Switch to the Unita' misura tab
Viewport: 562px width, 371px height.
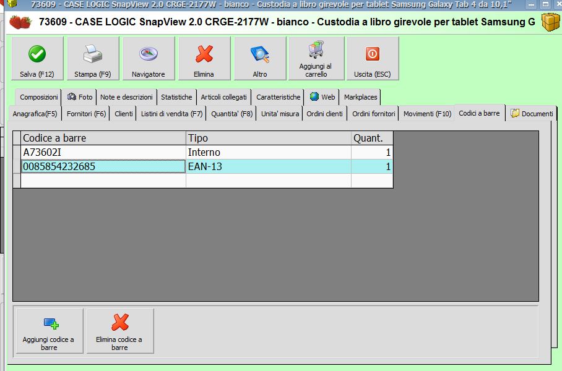pyautogui.click(x=280, y=114)
